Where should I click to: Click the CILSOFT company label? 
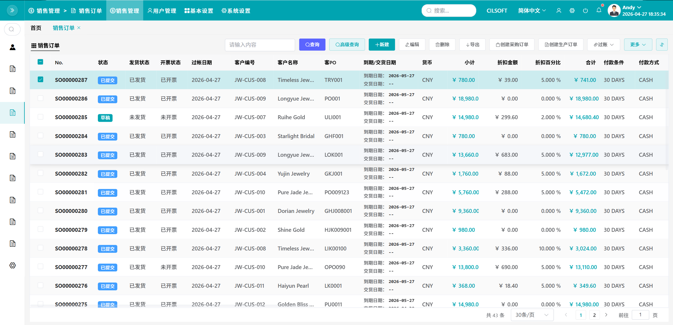[x=497, y=11]
